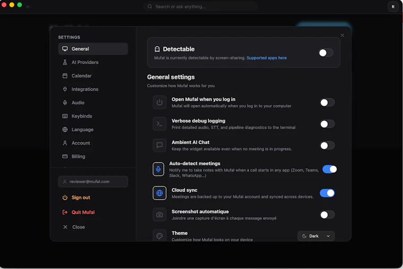
Task: Switch to Audio settings
Action: tap(93, 102)
